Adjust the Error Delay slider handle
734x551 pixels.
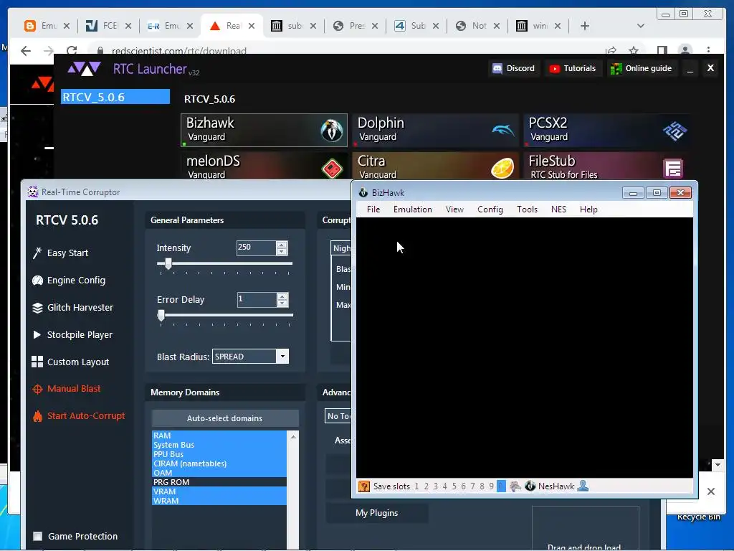tap(161, 316)
